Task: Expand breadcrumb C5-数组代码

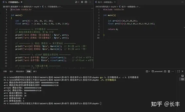Action: [26, 7]
